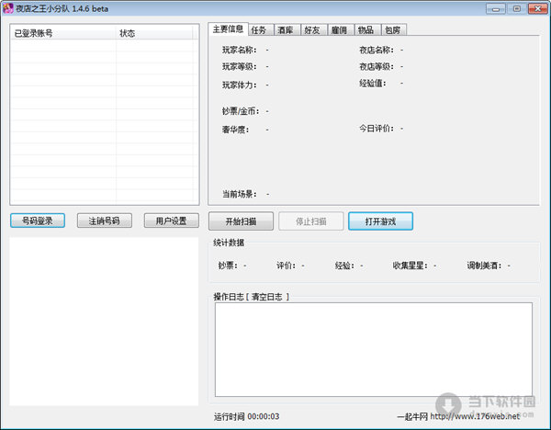Click the 运行时间 00:00:03 status text
The image size is (551, 430).
click(247, 416)
